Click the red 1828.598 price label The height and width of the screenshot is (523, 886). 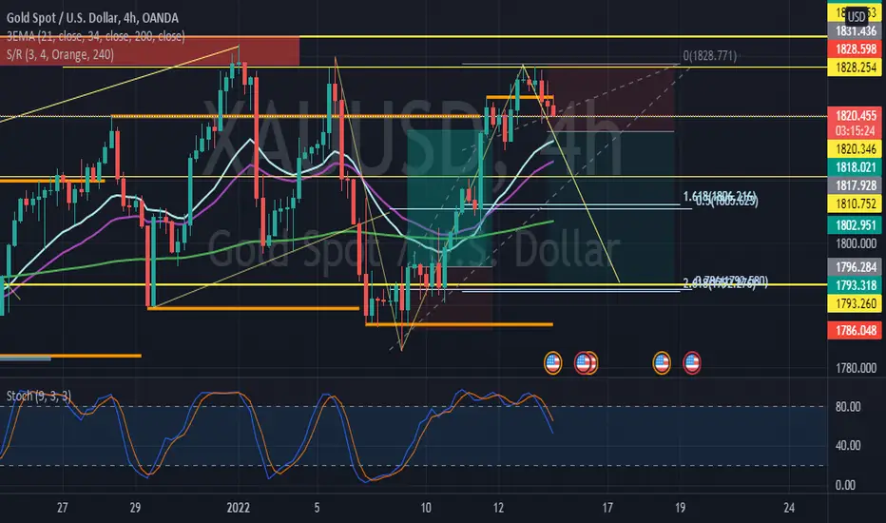856,49
